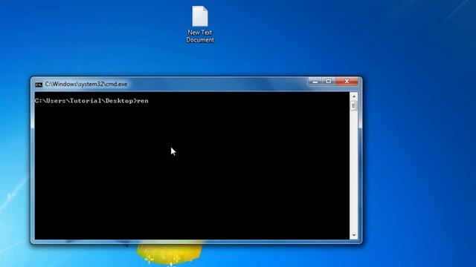Maximize the cmd.exe window
476x267 pixels.
329,82
